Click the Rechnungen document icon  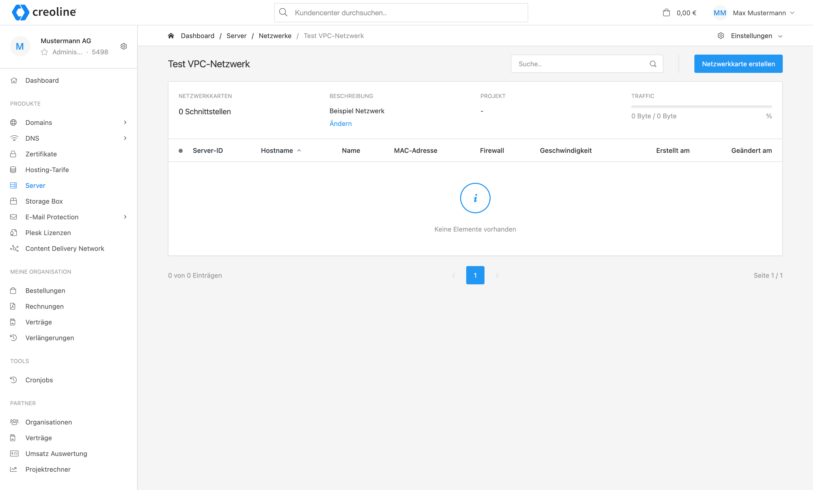pos(13,306)
